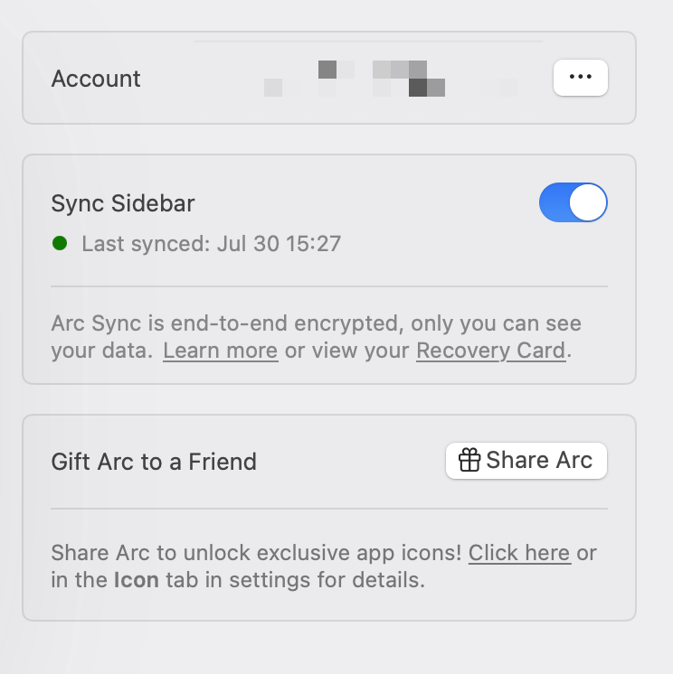
Task: Click the word tab in icons description
Action: click(182, 580)
